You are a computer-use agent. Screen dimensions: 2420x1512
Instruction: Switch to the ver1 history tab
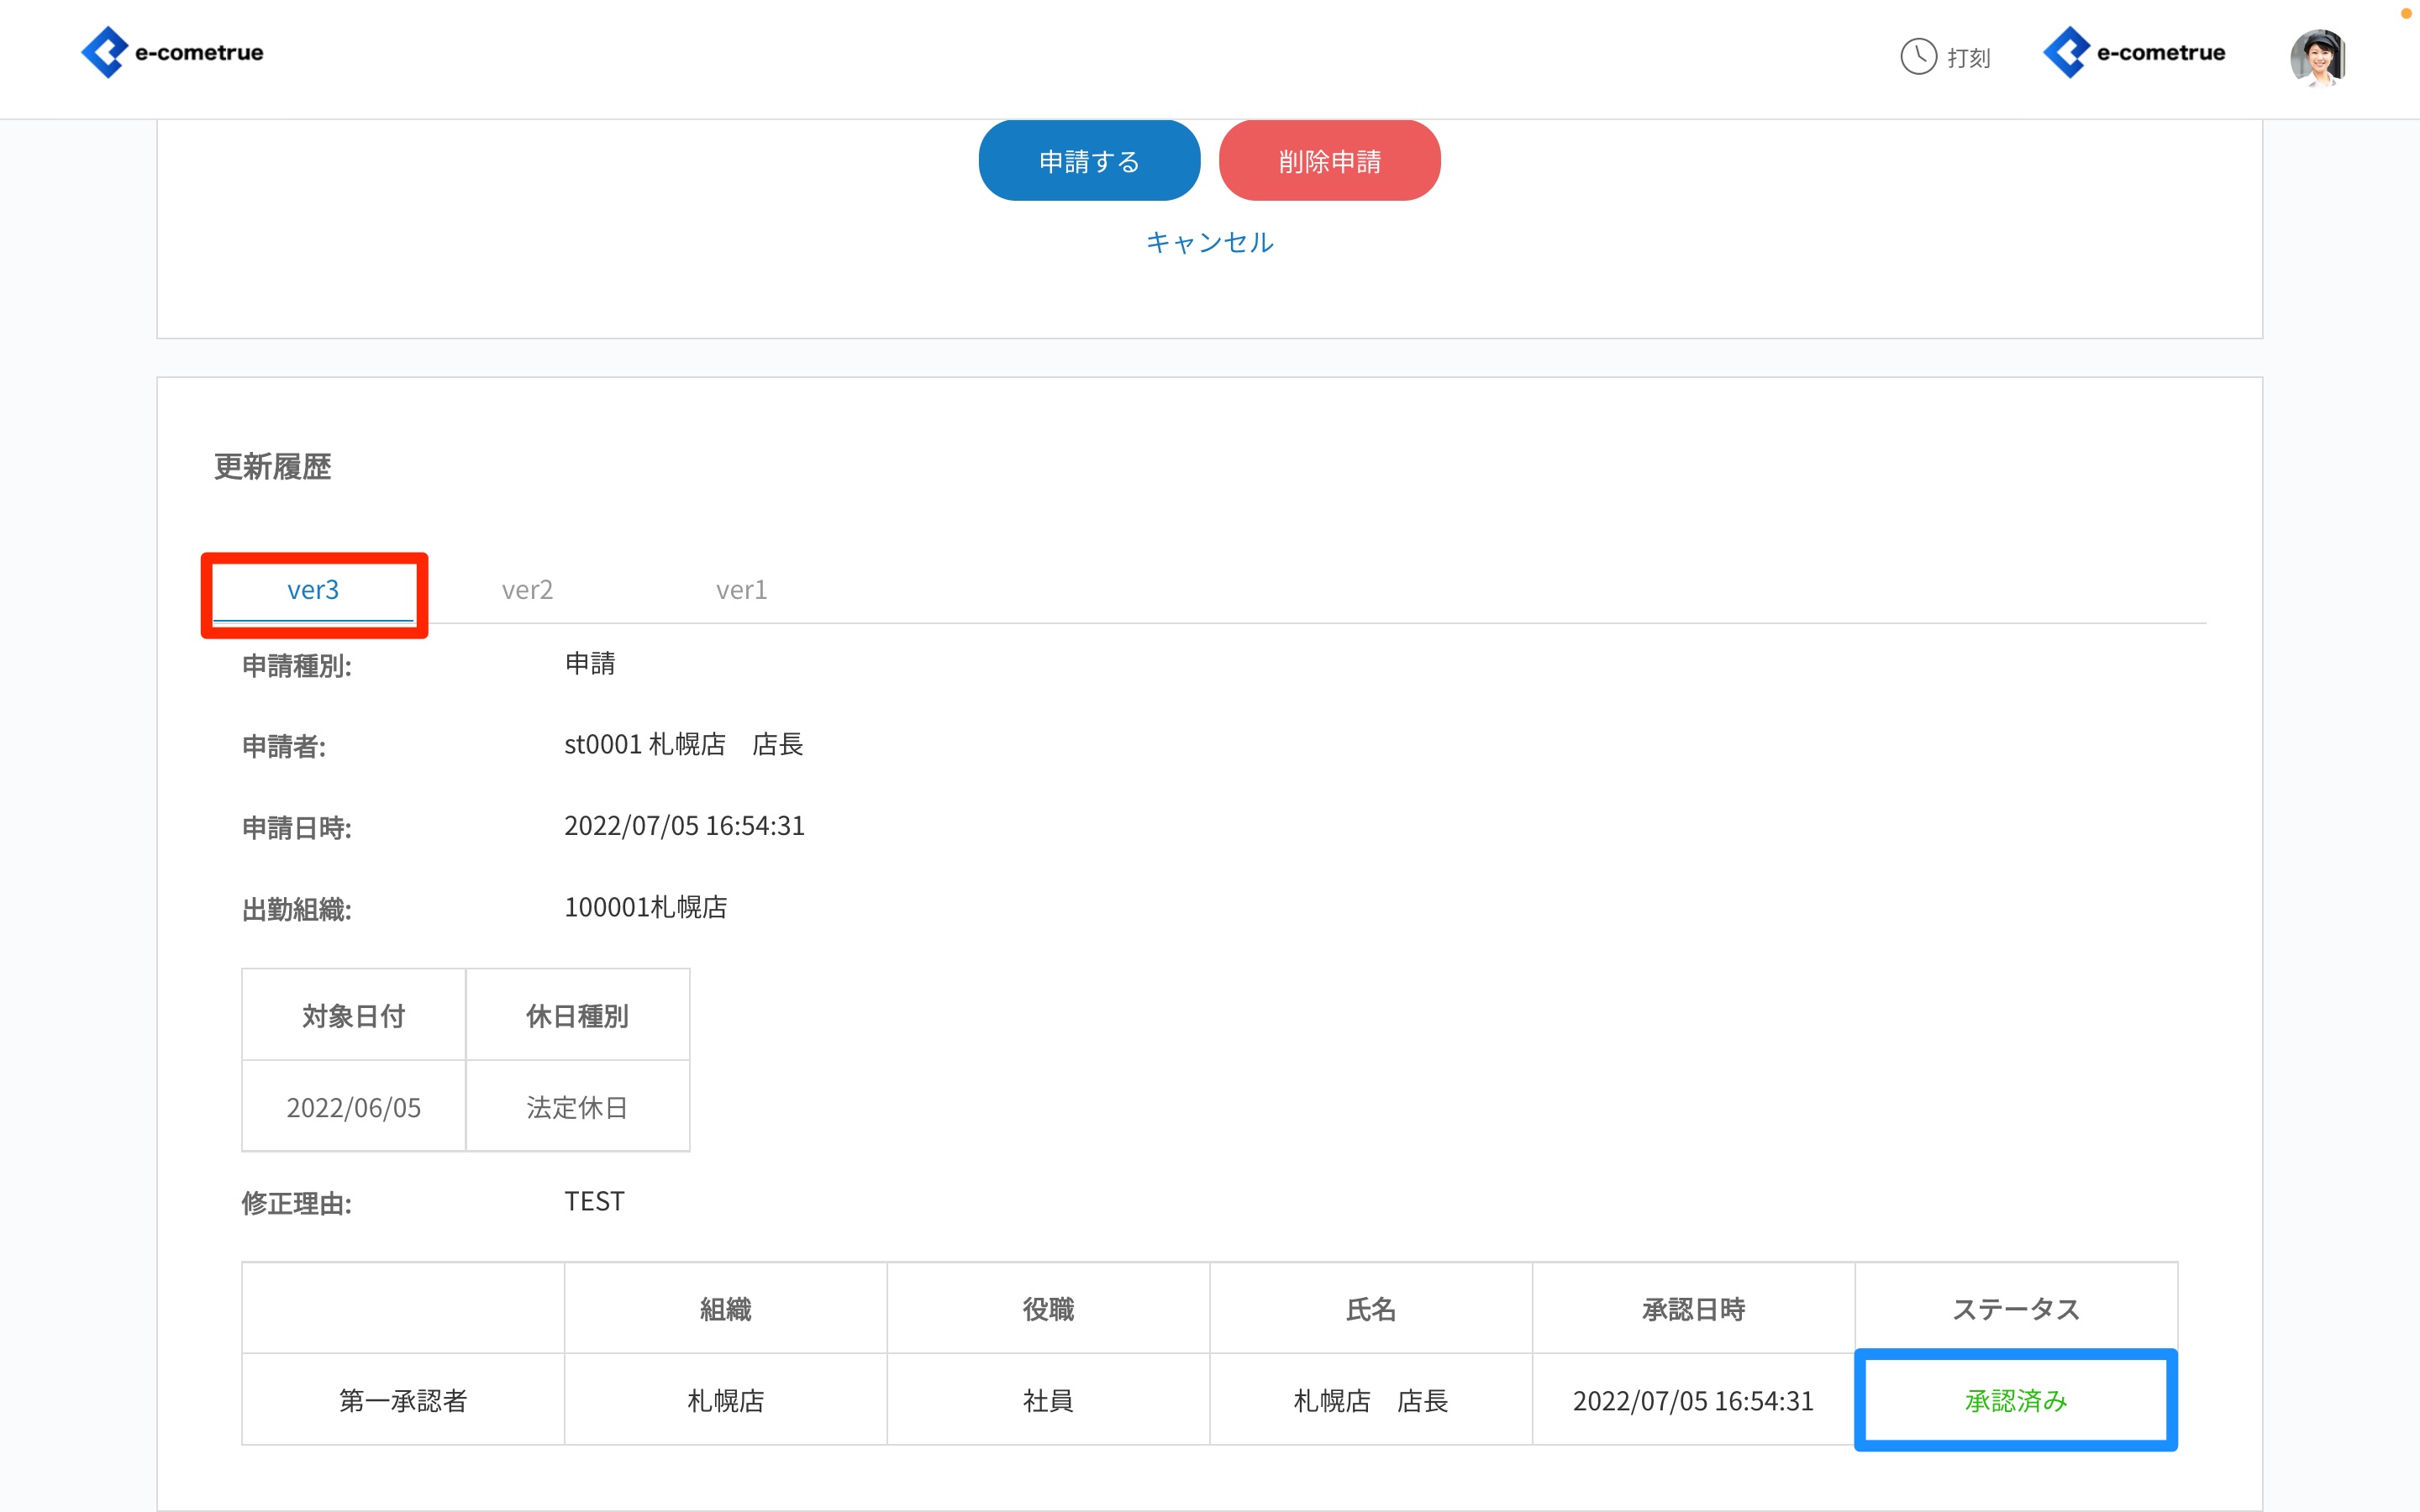741,590
